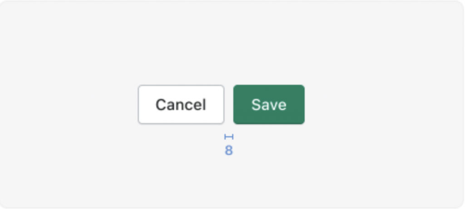Image resolution: width=465 pixels, height=209 pixels.
Task: Tap the secondary Cancel action
Action: [181, 104]
